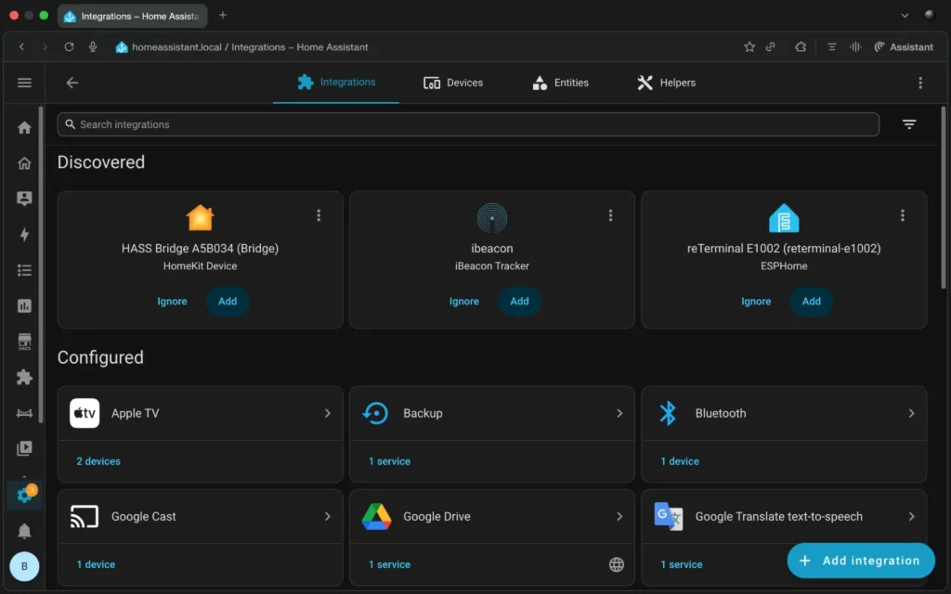
Task: Click the browser address bar URL
Action: coord(250,47)
